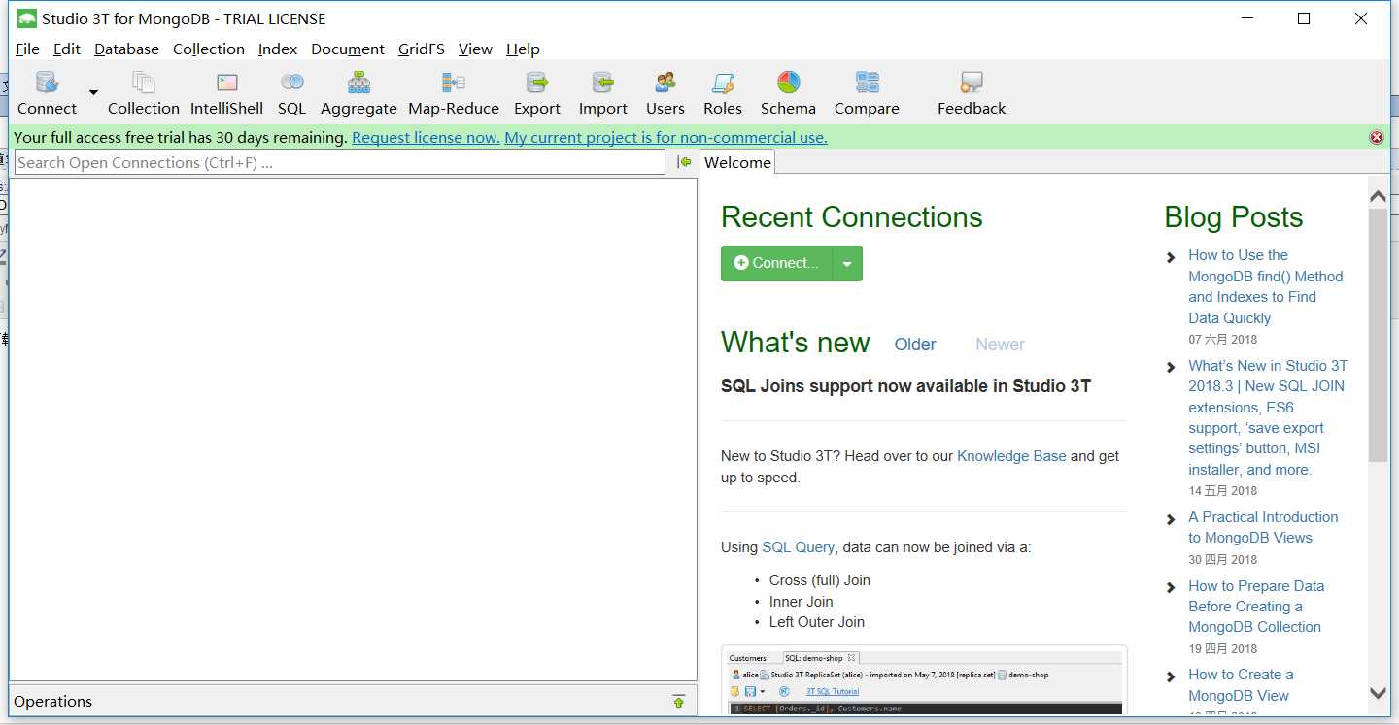Click the scrollbar down arrow

[x=1378, y=693]
